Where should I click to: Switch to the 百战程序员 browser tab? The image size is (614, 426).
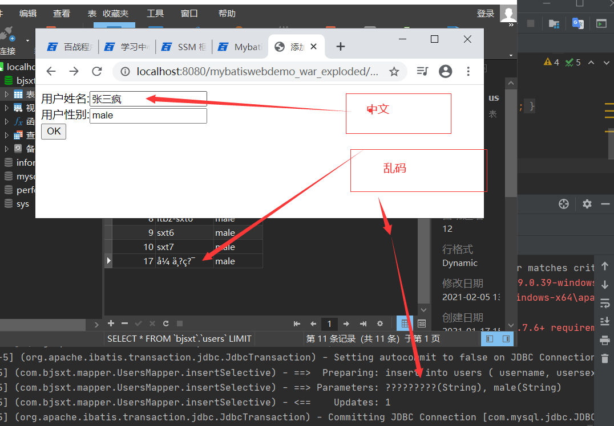pos(70,47)
